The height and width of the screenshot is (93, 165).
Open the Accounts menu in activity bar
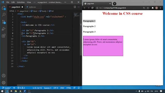[x=4, y=76]
